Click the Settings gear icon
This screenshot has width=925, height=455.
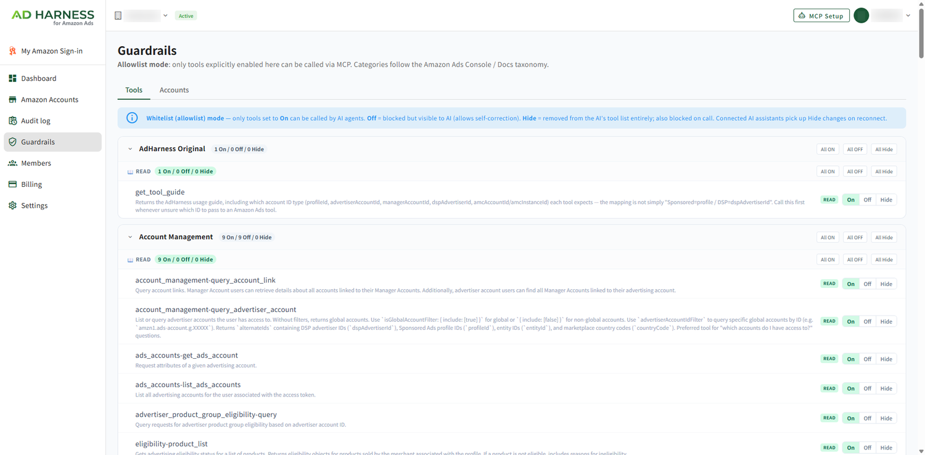click(12, 205)
